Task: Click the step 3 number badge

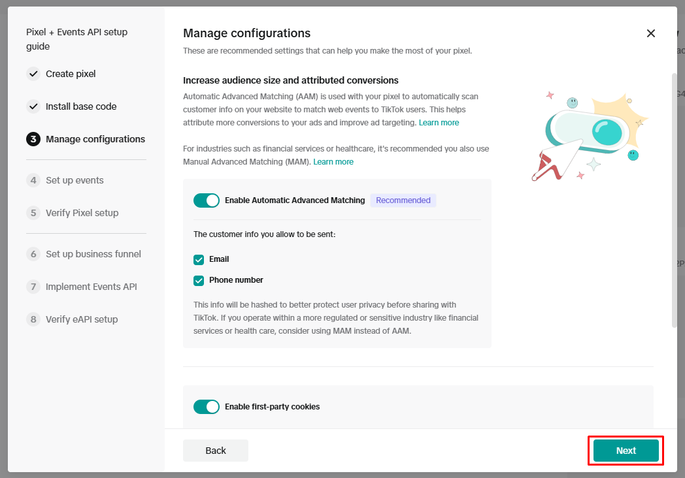Action: coord(33,139)
